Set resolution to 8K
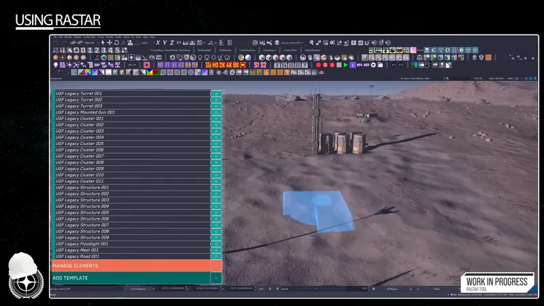This screenshot has height=306, width=544. point(235,65)
